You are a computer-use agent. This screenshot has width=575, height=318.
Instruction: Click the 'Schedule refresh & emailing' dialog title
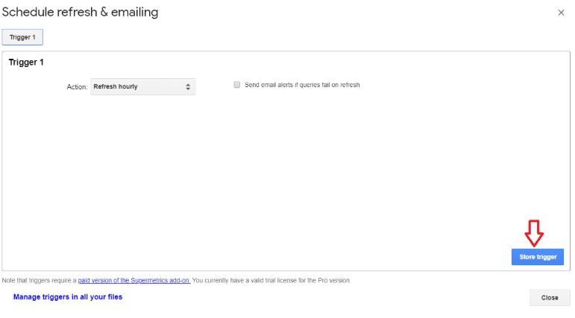click(80, 12)
